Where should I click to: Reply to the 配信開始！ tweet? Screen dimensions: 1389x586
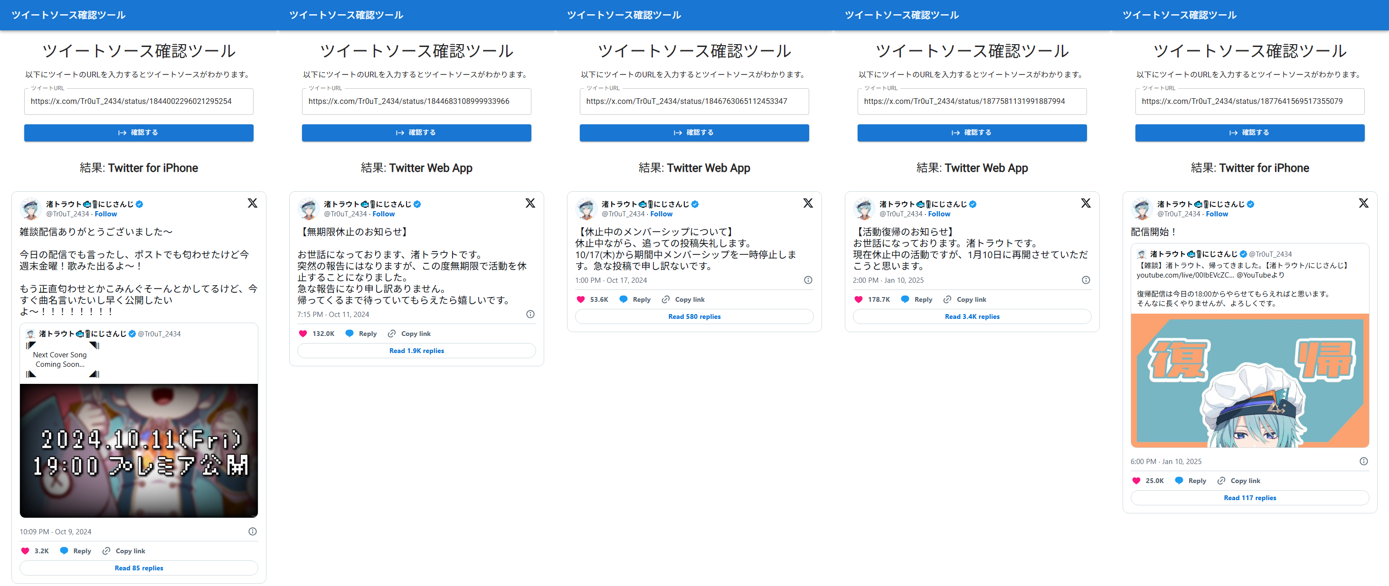(1191, 481)
